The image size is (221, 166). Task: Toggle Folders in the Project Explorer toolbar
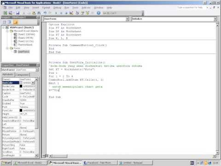click(16, 22)
